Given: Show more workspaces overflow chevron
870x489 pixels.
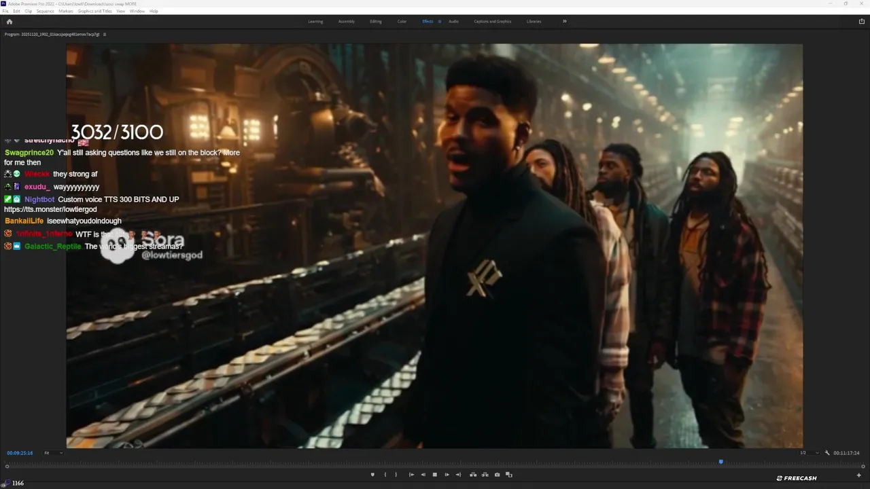Looking at the screenshot, I should coord(564,21).
